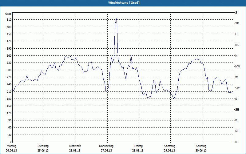Select the date 24.06.13

coord(11,151)
